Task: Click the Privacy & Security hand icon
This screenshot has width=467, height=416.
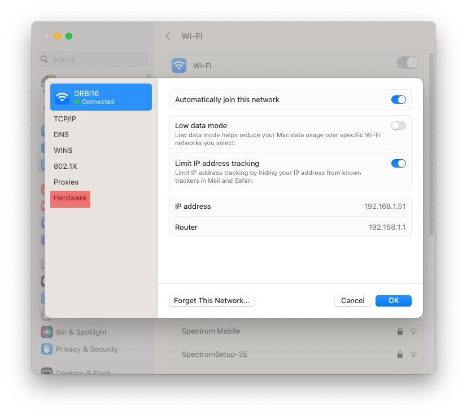Action: pos(47,349)
